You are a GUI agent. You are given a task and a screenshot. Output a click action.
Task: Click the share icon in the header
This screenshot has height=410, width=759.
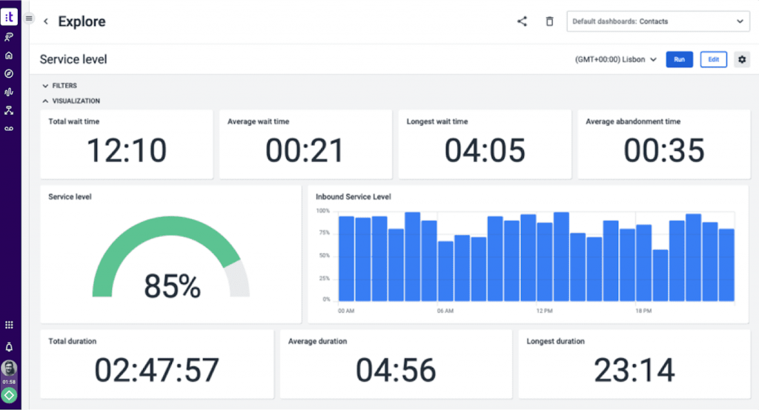tap(522, 21)
